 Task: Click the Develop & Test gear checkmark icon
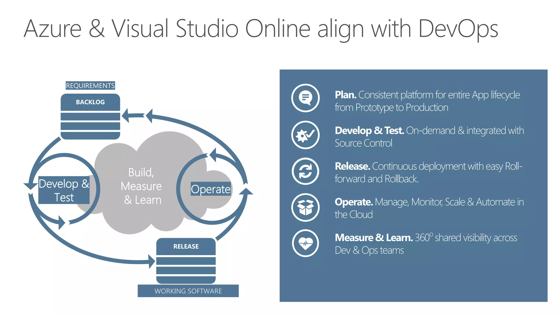point(305,135)
